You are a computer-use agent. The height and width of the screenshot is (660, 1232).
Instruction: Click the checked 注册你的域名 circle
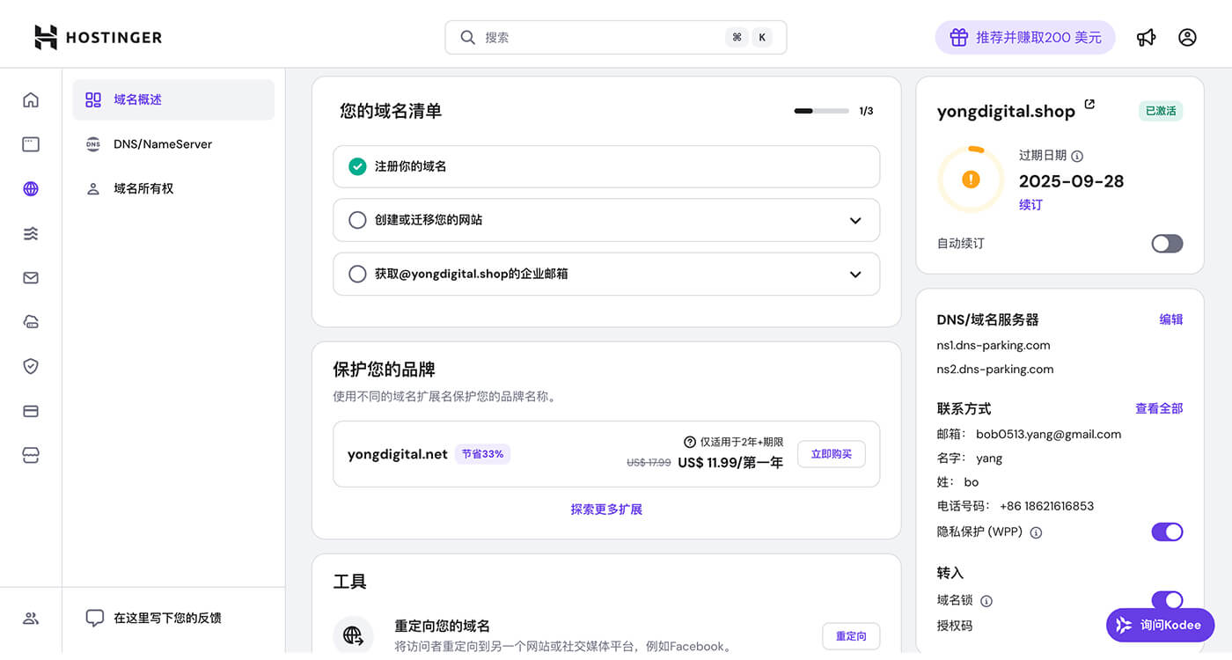pyautogui.click(x=357, y=166)
